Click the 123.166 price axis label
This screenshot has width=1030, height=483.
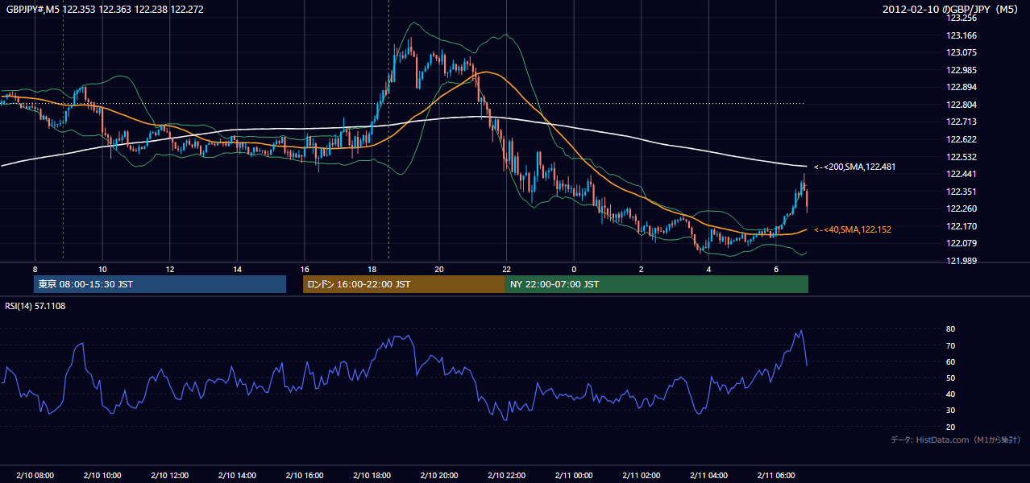(961, 35)
